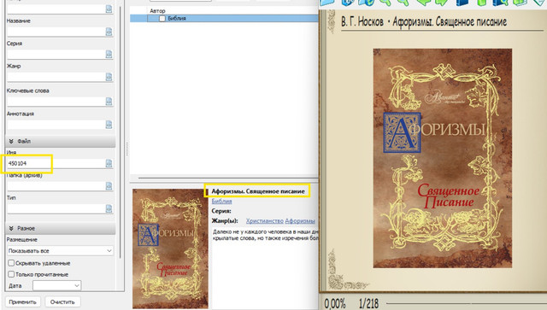Click the picker icon beside Тип field

tap(109, 208)
